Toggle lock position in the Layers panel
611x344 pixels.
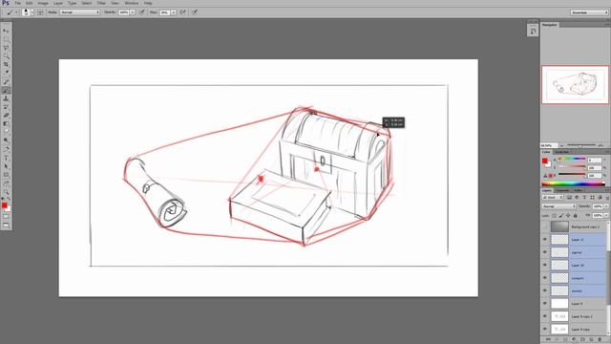tap(568, 215)
